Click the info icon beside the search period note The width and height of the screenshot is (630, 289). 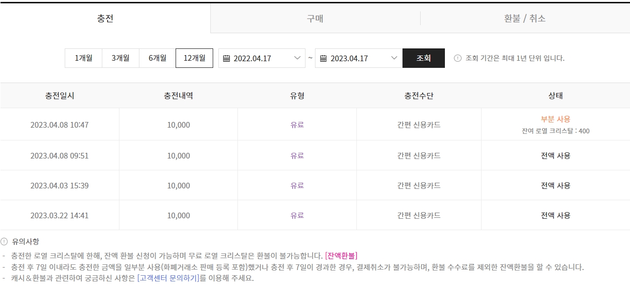[x=458, y=58]
